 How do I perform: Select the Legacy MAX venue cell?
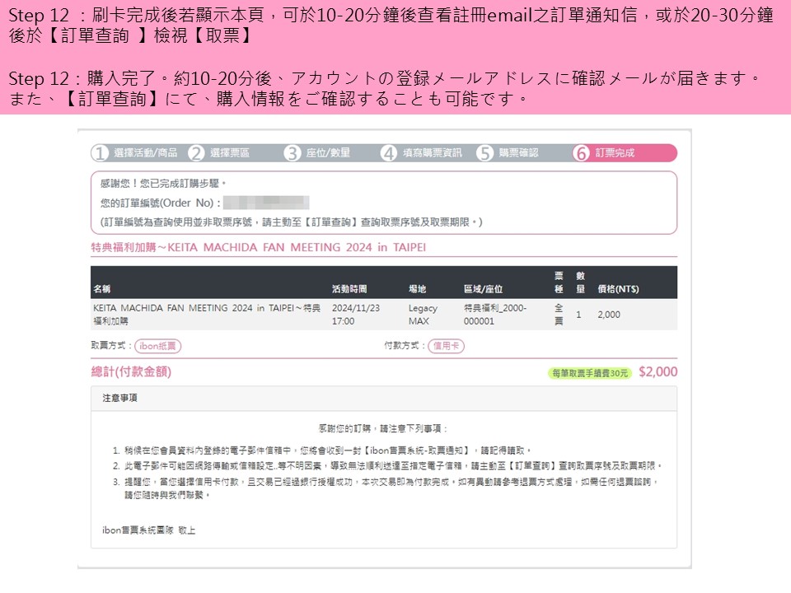coord(423,315)
